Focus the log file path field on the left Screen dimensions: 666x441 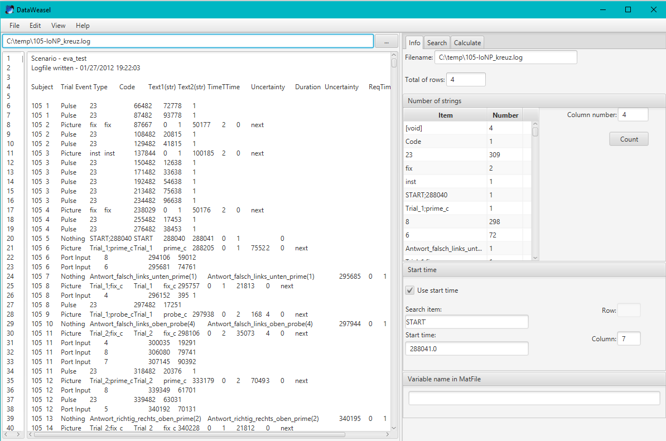pyautogui.click(x=188, y=41)
